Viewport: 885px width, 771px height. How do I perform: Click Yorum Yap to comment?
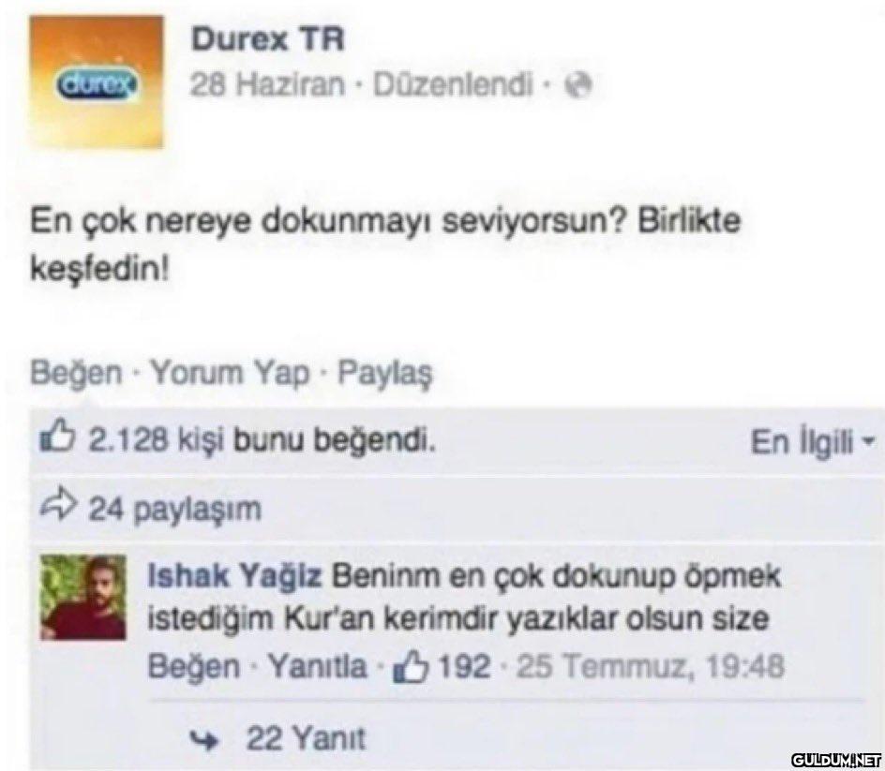[x=231, y=373]
